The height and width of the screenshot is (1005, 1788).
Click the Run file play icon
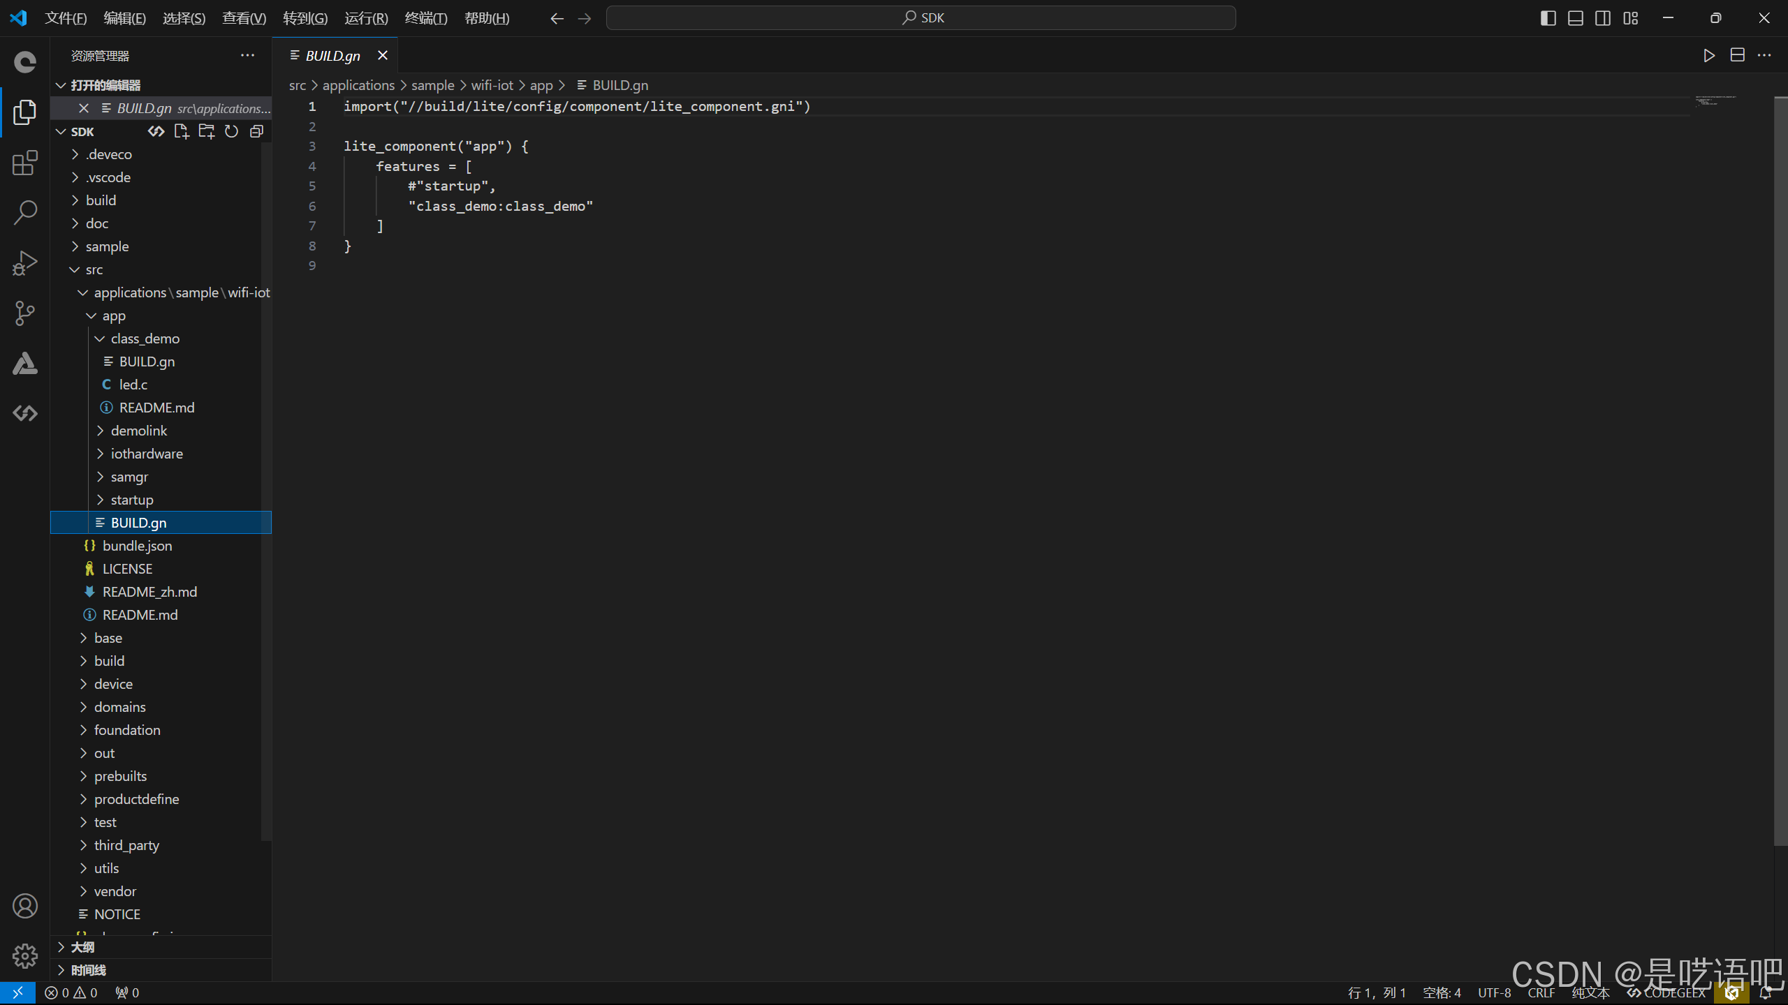pyautogui.click(x=1708, y=56)
